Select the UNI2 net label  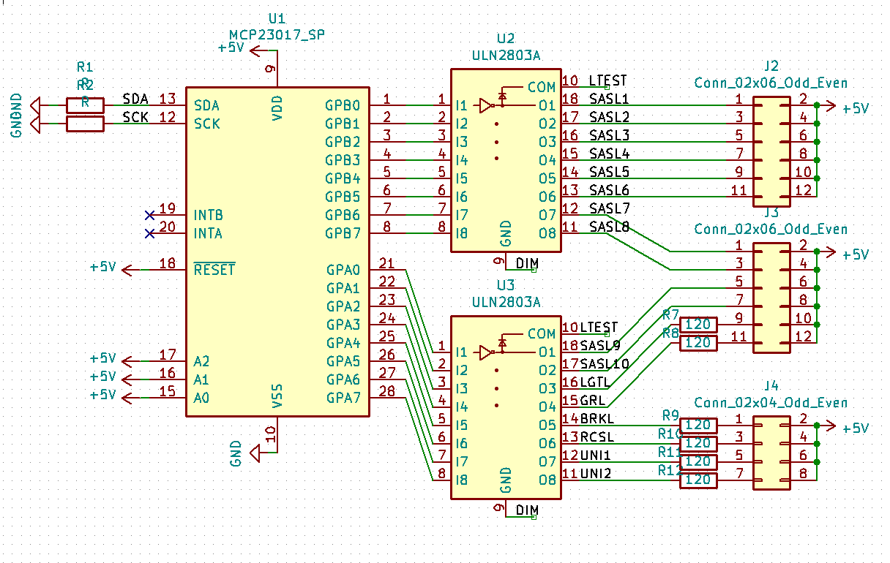pos(596,474)
